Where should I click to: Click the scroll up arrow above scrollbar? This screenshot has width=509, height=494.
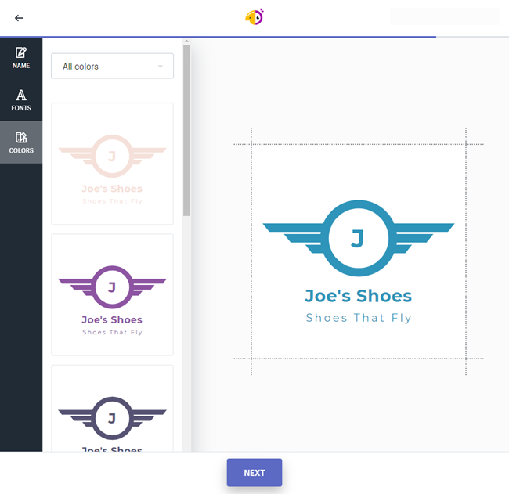(x=186, y=41)
